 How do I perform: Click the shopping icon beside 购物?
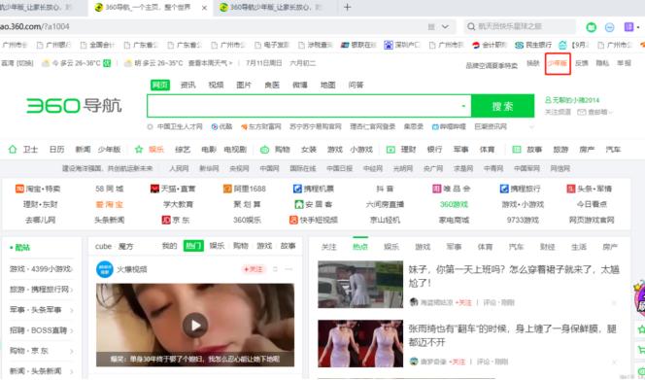coord(264,150)
